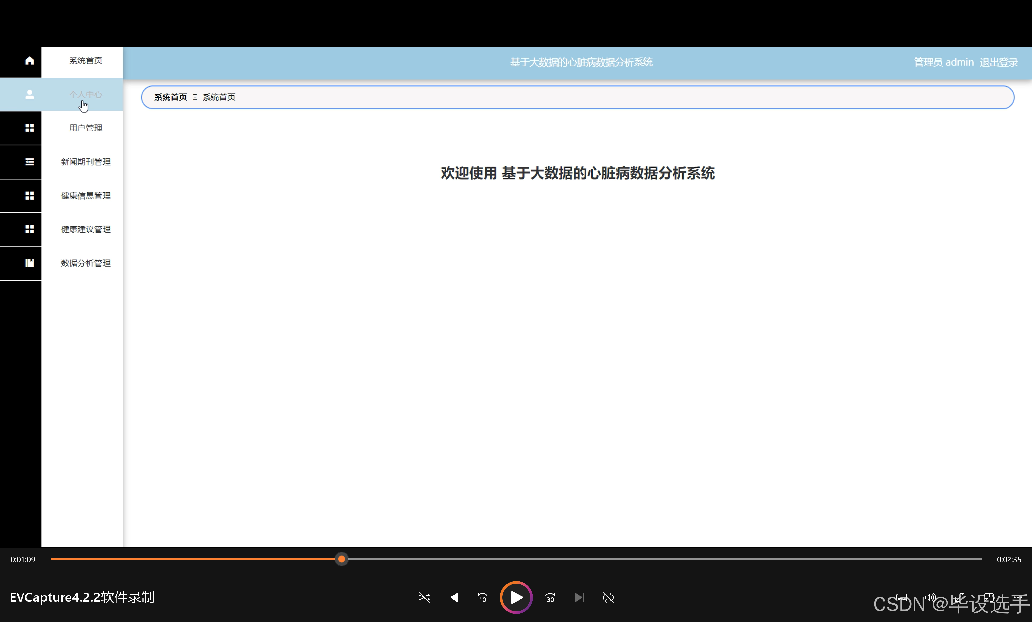Click the person icon for 个人中心

(x=30, y=94)
